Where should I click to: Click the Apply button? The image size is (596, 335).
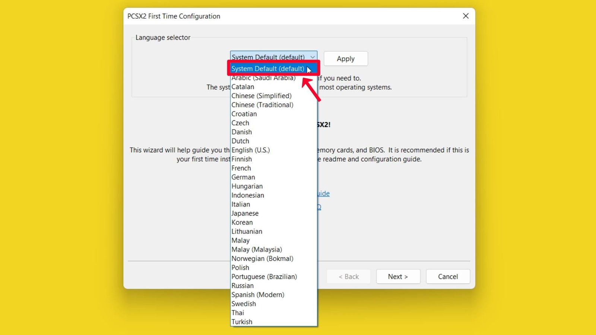[x=346, y=59]
